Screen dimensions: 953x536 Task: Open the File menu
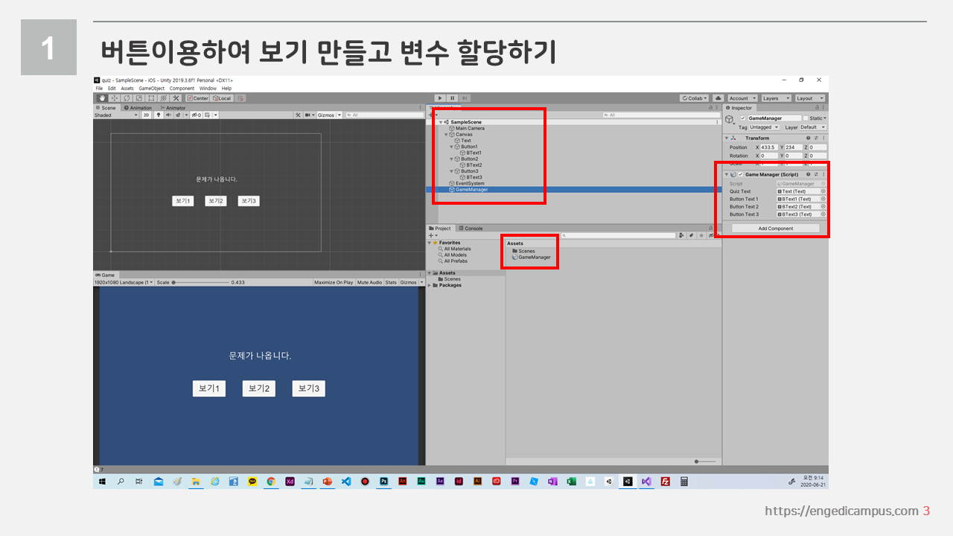[x=99, y=89]
